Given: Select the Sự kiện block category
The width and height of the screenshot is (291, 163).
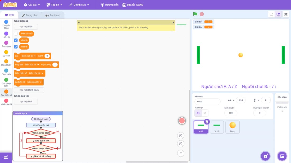Looking at the screenshot, I should (x=6, y=53).
